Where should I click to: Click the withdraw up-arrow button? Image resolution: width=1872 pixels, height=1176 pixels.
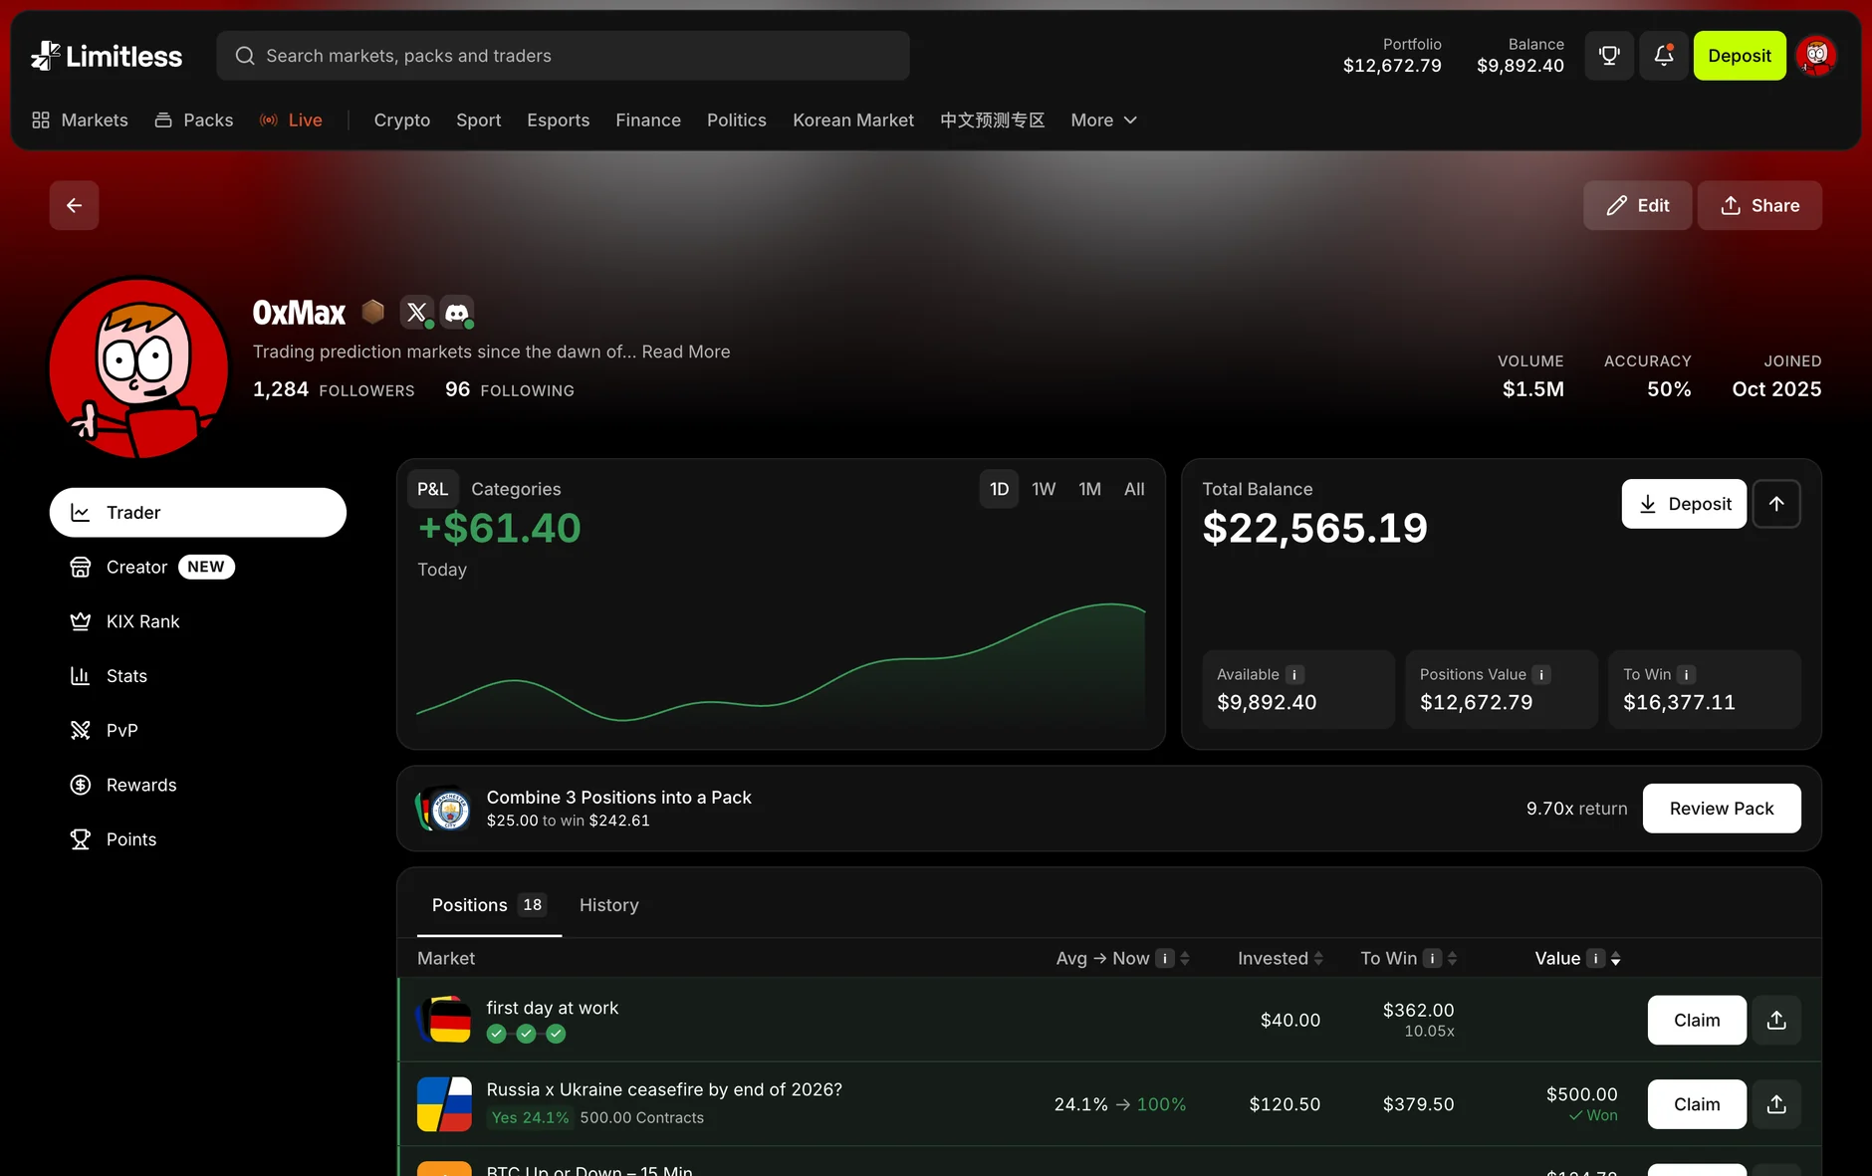click(1776, 504)
